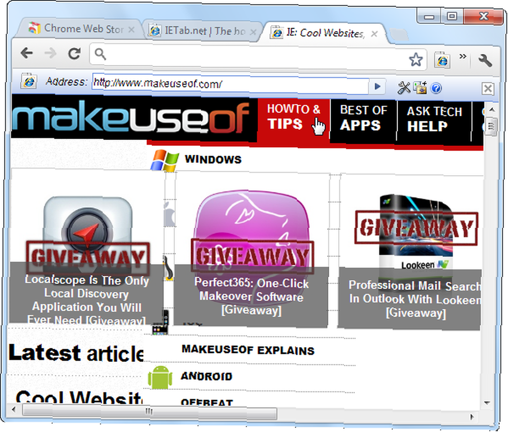508x432 pixels.
Task: Bookmark the page with the star icon
Action: (x=416, y=60)
